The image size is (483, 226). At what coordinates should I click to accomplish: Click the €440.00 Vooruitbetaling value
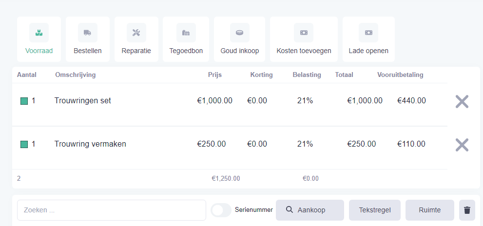[x=411, y=101]
